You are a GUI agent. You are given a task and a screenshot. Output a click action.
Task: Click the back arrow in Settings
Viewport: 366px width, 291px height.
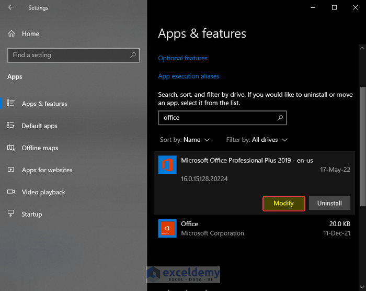pos(11,7)
